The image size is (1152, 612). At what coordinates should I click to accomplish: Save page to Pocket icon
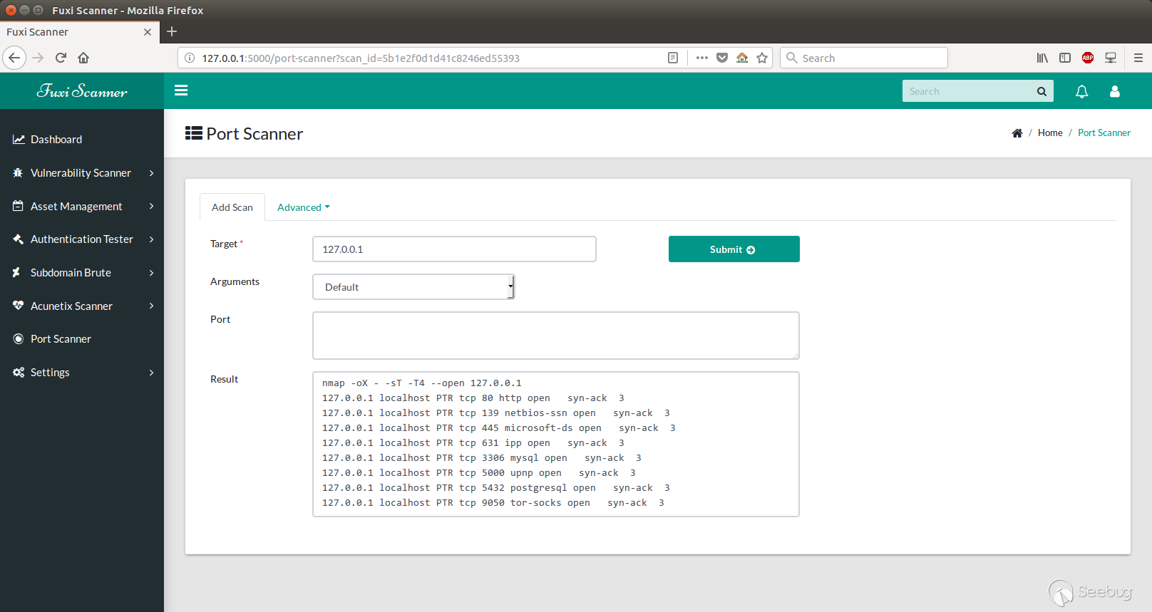[x=722, y=58]
